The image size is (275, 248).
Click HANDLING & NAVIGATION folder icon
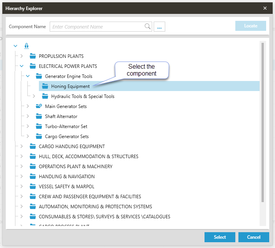pyautogui.click(x=33, y=176)
